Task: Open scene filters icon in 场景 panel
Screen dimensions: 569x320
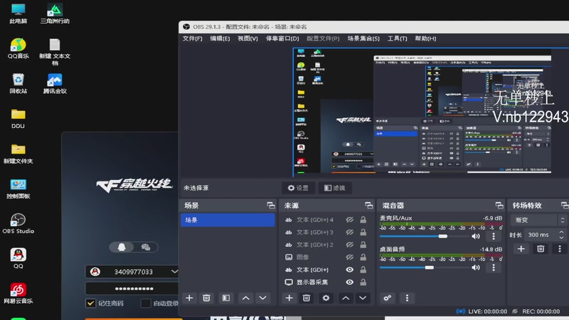Action: pyautogui.click(x=226, y=298)
